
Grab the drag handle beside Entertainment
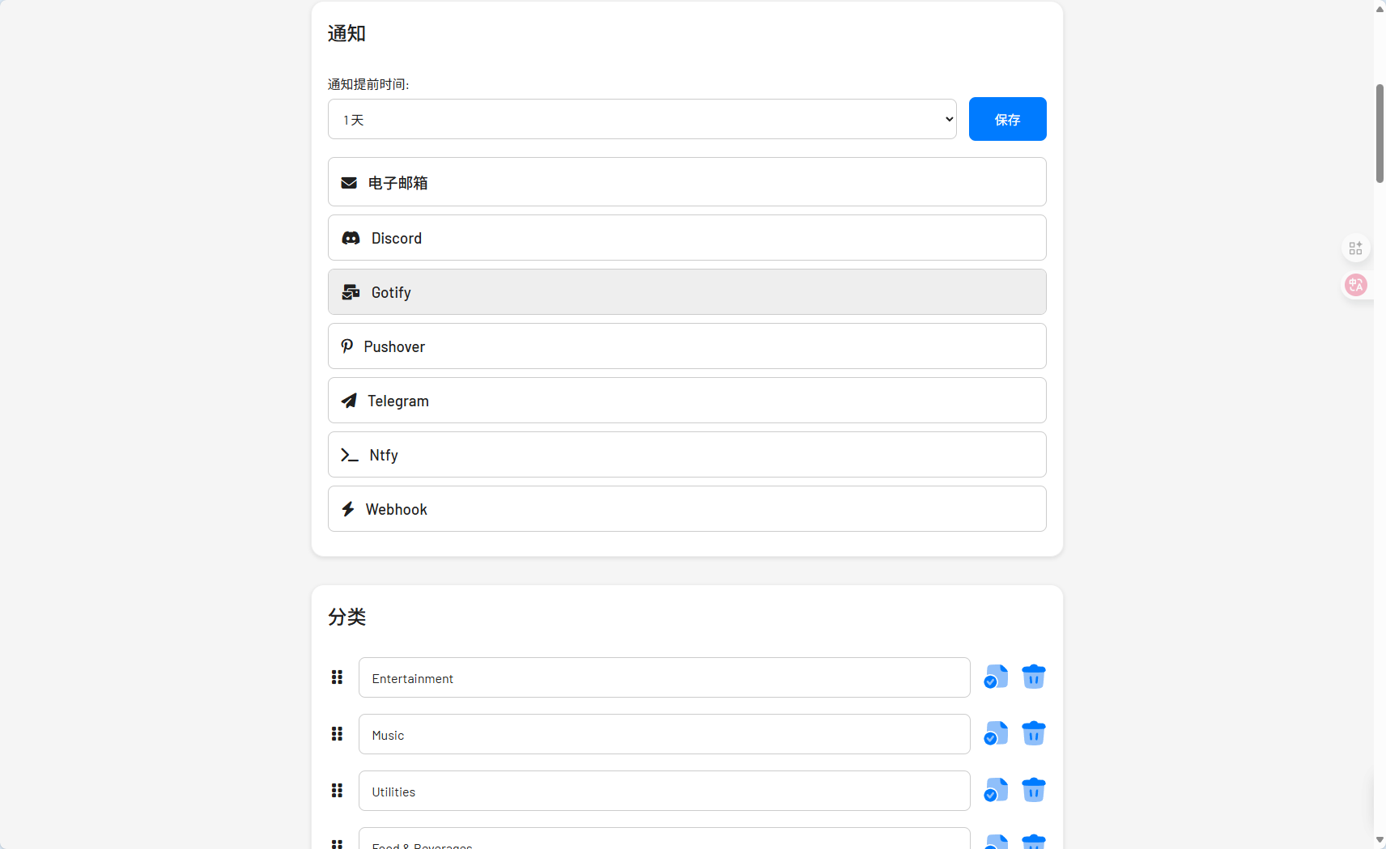pyautogui.click(x=337, y=677)
